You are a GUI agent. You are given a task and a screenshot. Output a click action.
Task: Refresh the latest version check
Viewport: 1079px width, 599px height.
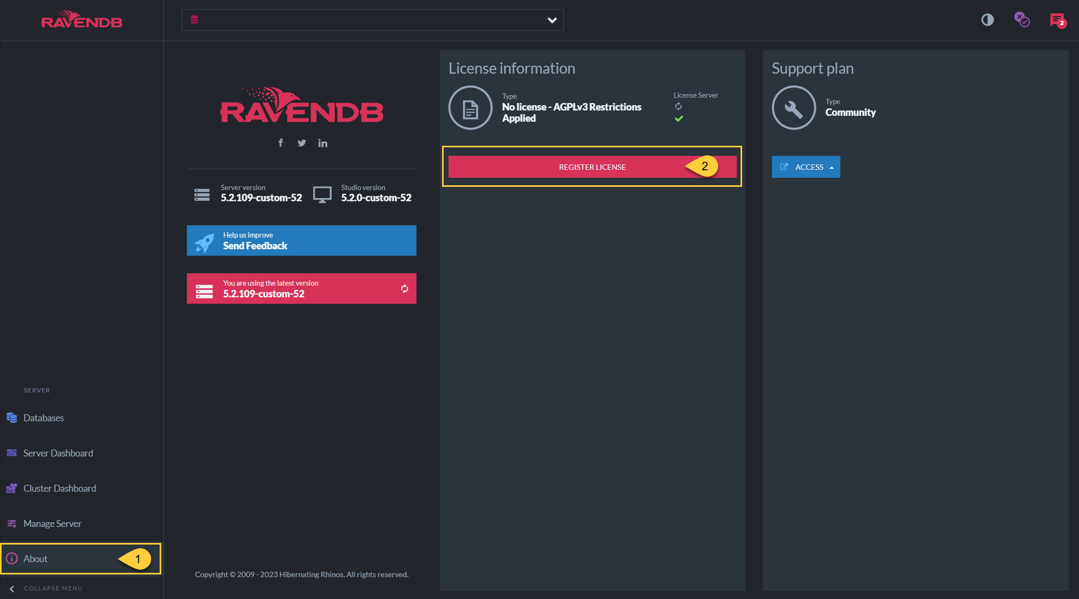click(x=405, y=288)
